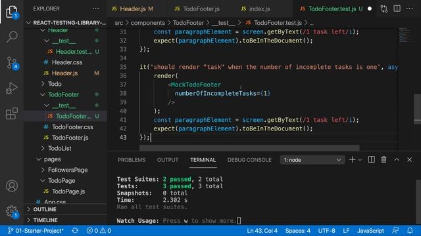Click the 'src' breadcrumb segment
This screenshot has width=421, height=236.
[118, 23]
